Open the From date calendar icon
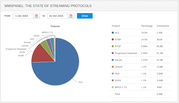 [x=36, y=16]
